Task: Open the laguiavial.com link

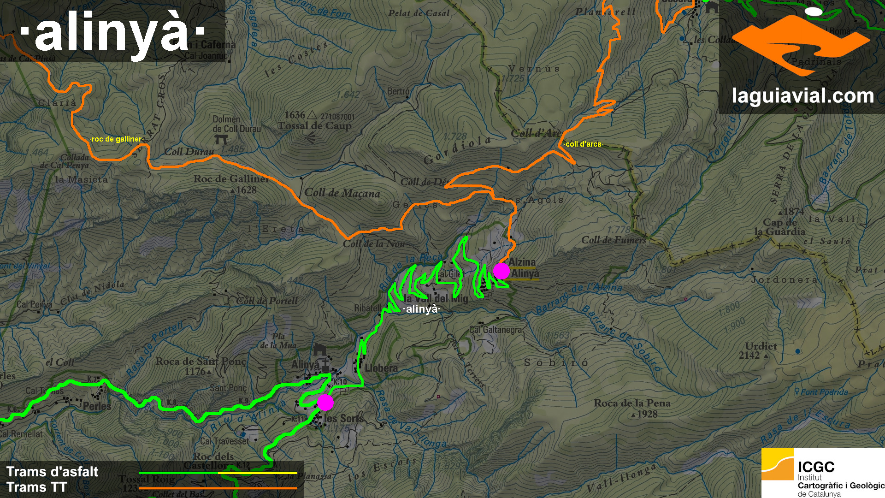Action: [x=802, y=96]
